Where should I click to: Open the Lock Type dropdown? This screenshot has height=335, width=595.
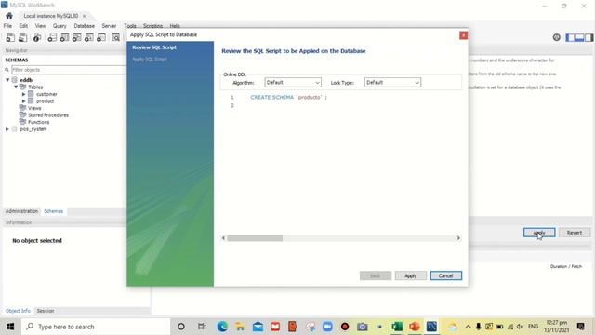tap(392, 83)
